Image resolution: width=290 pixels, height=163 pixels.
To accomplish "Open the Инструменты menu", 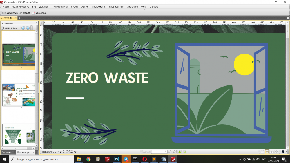I will pos(99,6).
